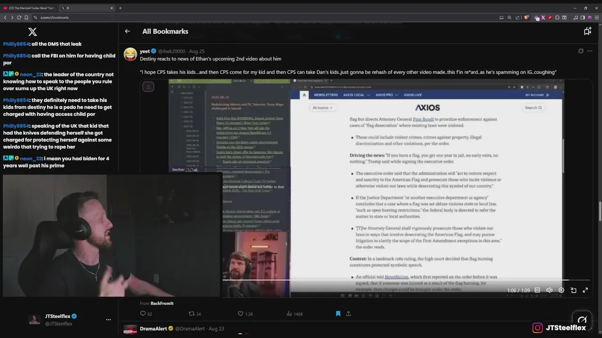Open the video player settings gear
Screen dimensions: 602x338
pos(561,290)
